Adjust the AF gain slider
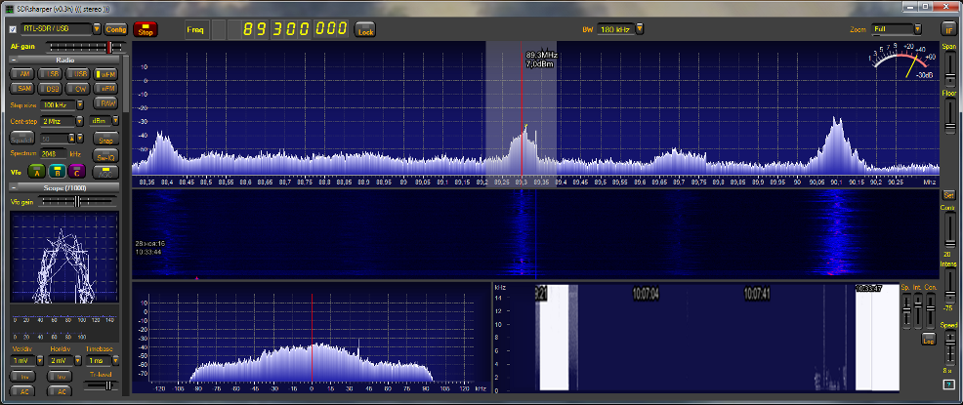This screenshot has height=405, width=963. pyautogui.click(x=109, y=46)
